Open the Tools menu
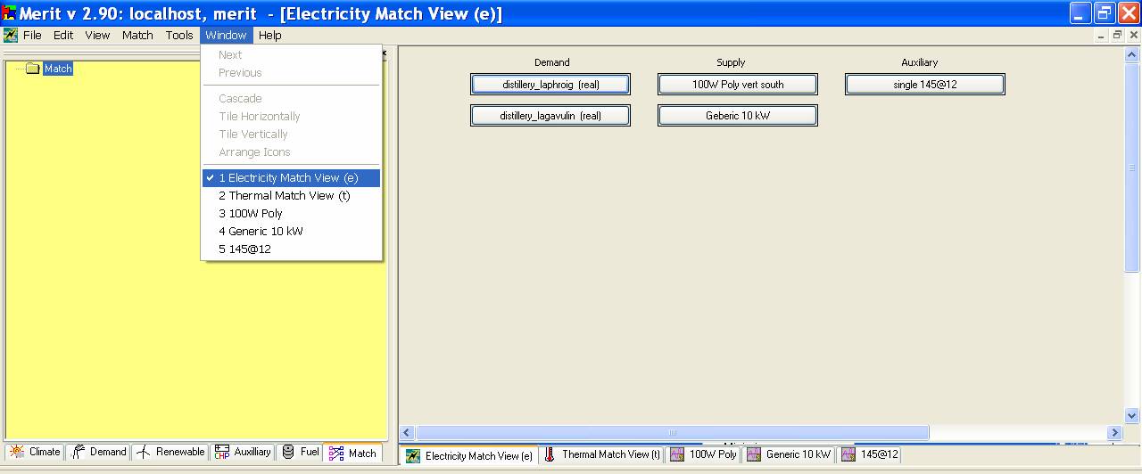This screenshot has width=1142, height=474. coord(179,36)
